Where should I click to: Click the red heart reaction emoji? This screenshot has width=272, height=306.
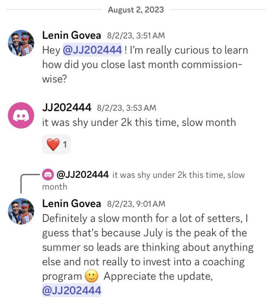53,144
